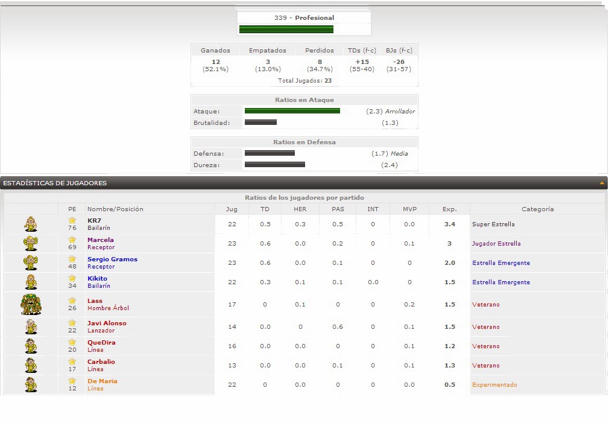
Task: Click the star above Lass' 26 PE
Action: pos(72,300)
